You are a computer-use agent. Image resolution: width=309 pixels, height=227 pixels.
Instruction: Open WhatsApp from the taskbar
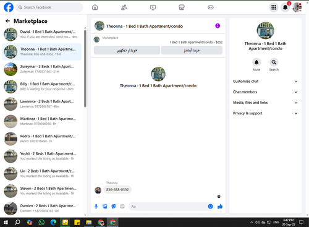click(x=41, y=222)
